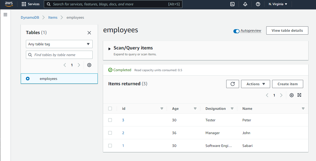Click the View table details button
This screenshot has width=316, height=161.
pos(287,30)
